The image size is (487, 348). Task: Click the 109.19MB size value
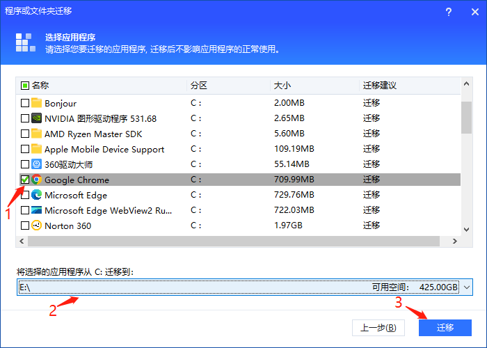(x=294, y=149)
